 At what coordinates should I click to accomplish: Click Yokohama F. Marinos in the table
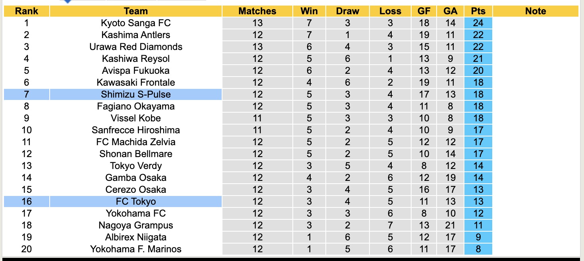coord(135,249)
